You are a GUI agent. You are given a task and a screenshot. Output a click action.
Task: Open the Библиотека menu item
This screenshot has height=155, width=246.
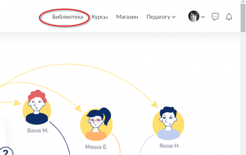[x=68, y=17]
